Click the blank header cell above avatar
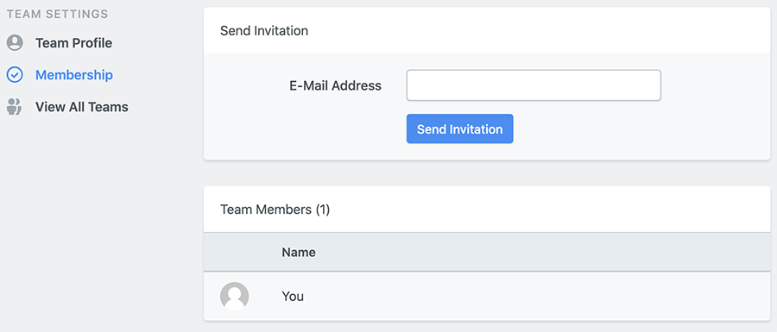 [234, 253]
